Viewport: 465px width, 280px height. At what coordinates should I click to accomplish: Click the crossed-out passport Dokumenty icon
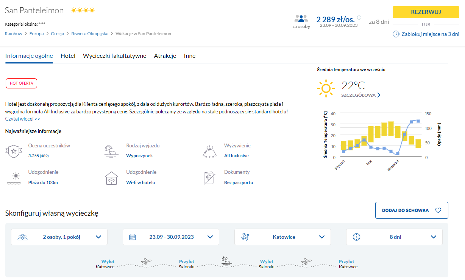[209, 178]
